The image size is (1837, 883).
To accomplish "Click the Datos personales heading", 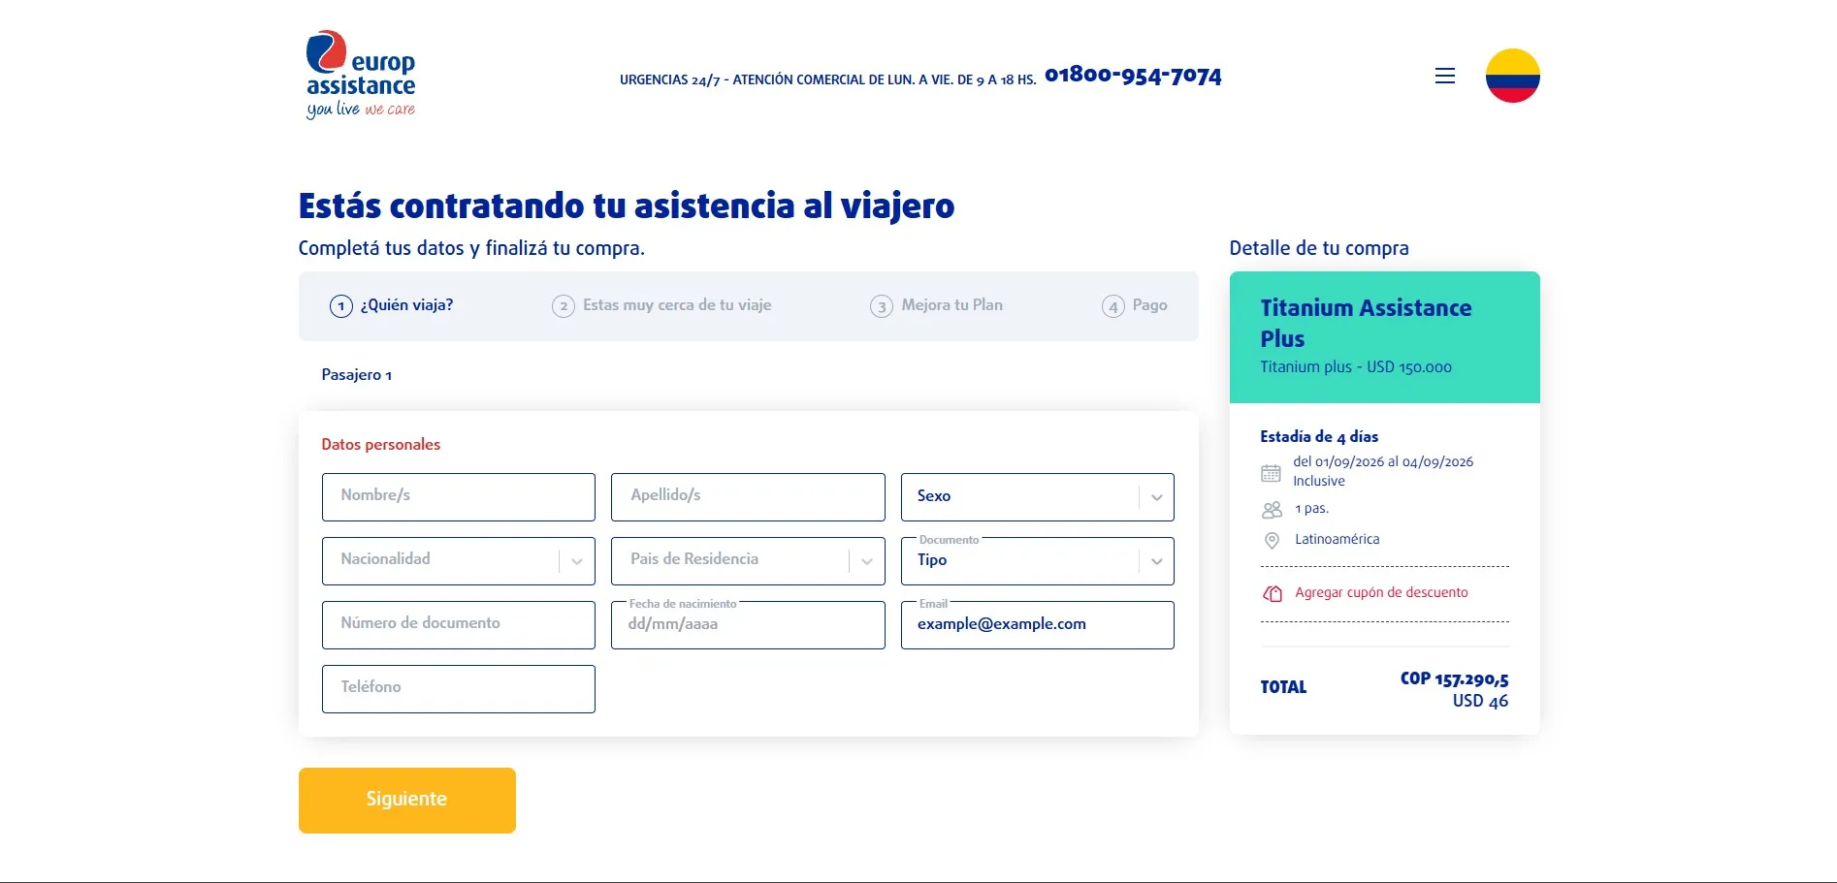I will coord(380,445).
